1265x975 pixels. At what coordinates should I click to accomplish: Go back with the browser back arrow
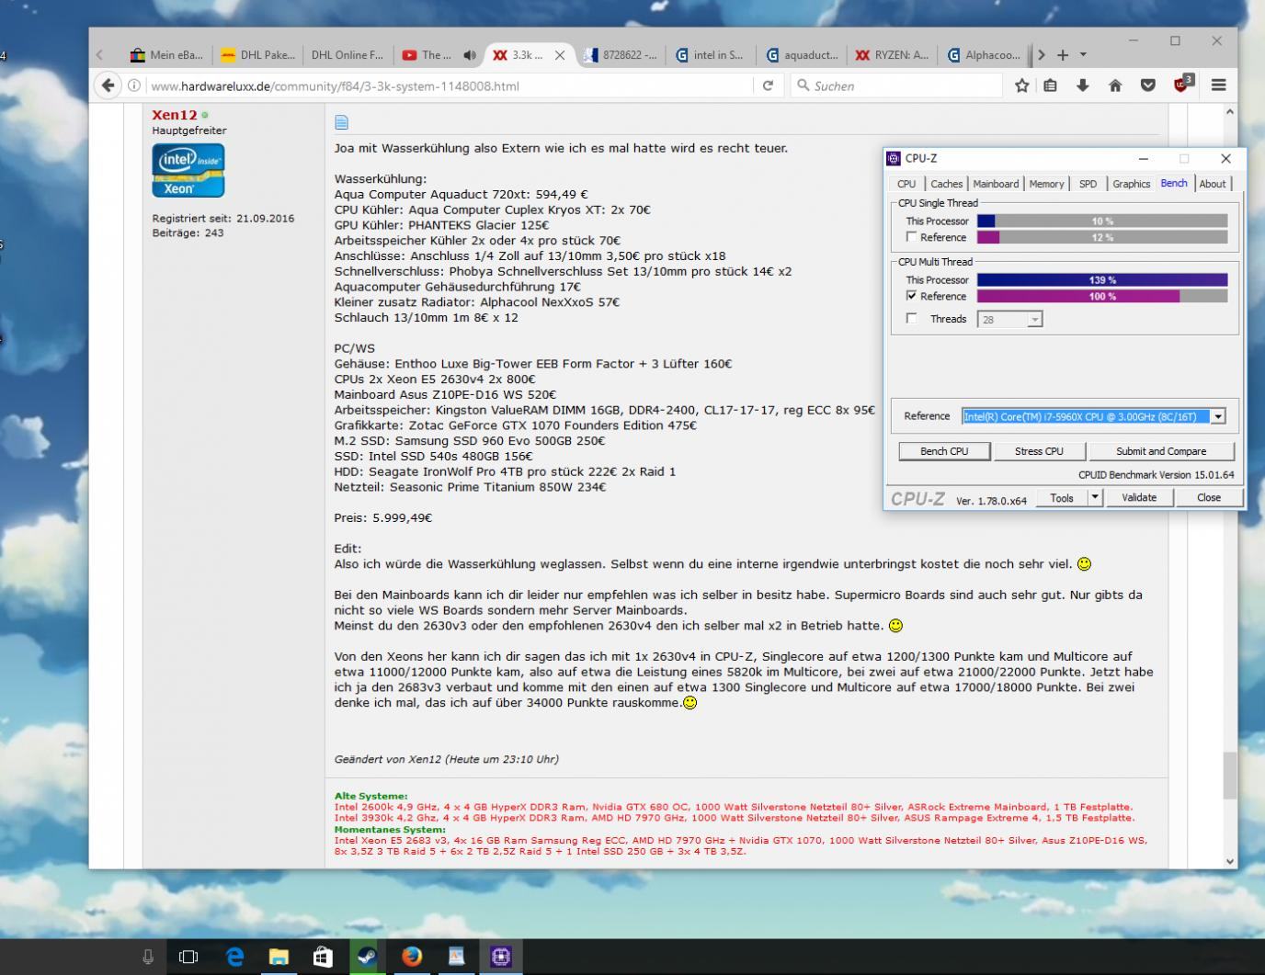[108, 85]
